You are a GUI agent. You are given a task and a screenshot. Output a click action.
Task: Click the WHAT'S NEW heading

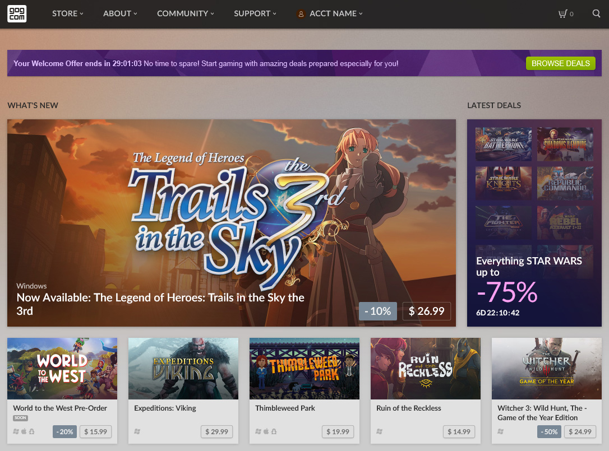[x=33, y=105]
